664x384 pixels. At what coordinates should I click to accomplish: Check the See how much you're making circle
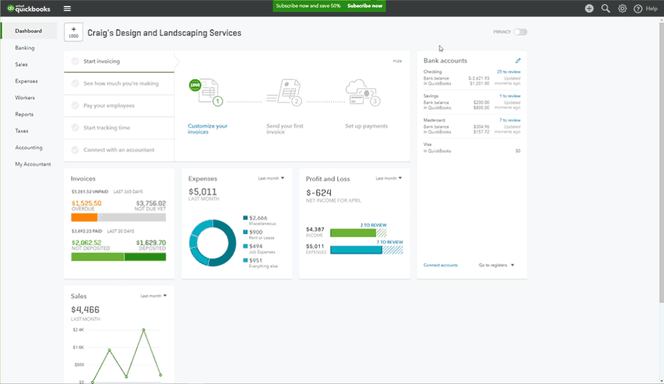tap(75, 83)
